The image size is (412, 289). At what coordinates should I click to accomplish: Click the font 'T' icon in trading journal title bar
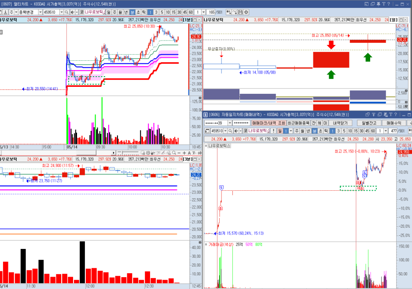point(391,115)
